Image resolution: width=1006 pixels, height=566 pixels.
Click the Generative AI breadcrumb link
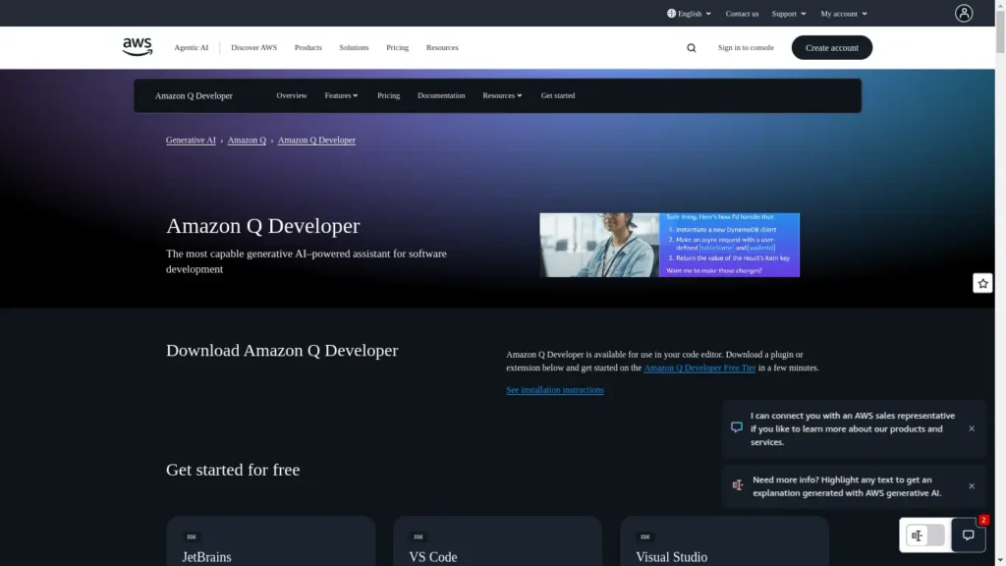click(191, 141)
